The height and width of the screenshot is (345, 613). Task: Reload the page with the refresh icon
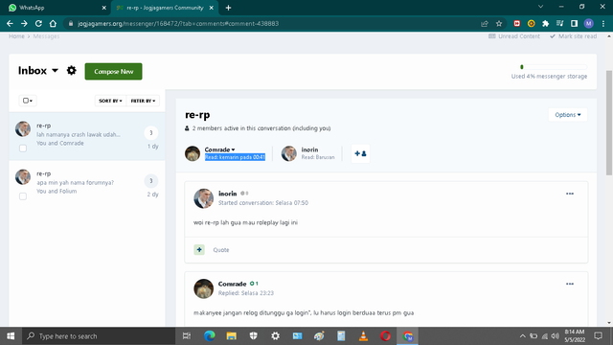point(38,23)
